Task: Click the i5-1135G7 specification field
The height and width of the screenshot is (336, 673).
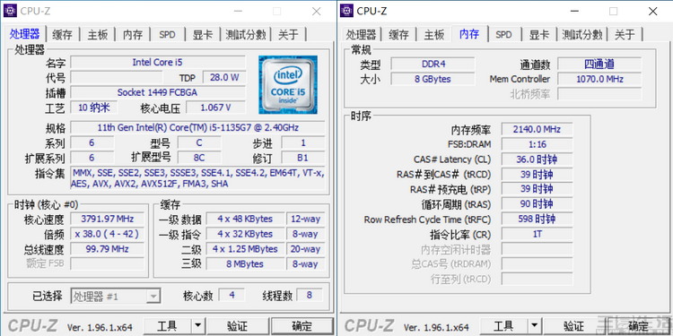Action: [198, 128]
